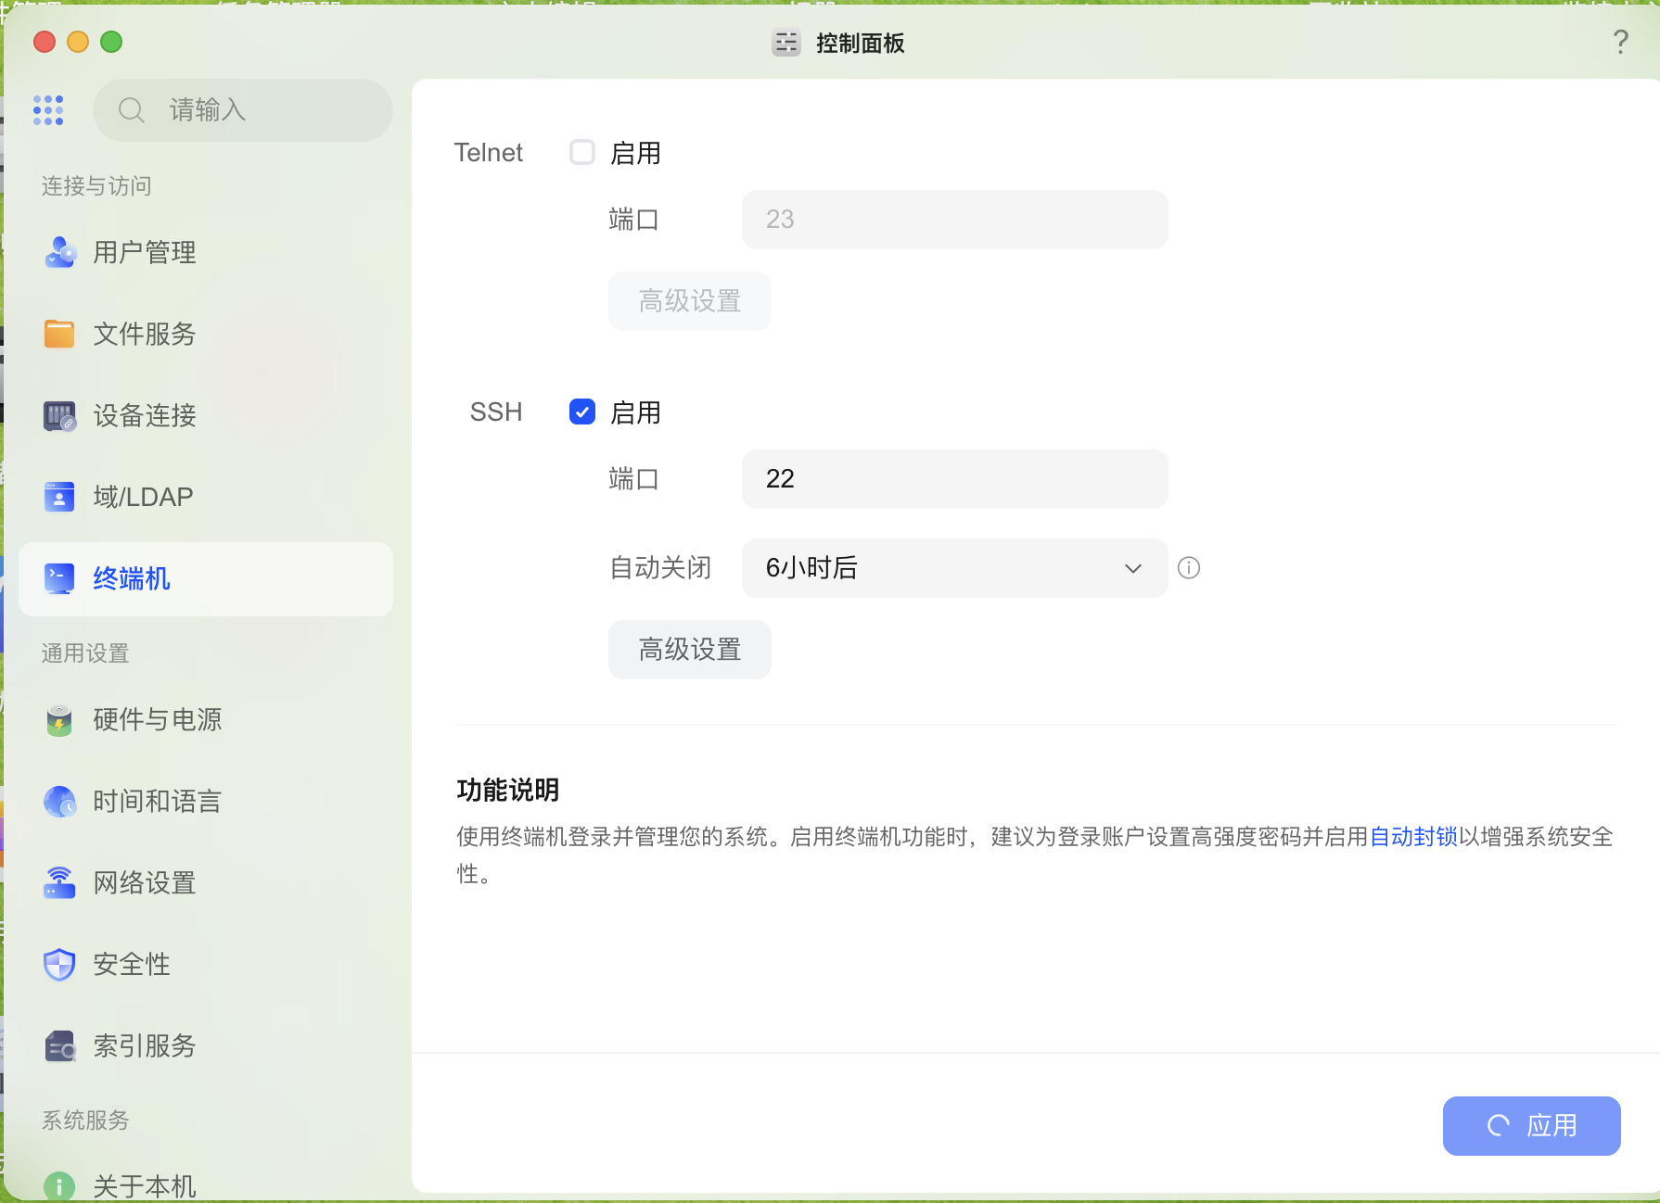Follow the 自动封锁 link
The height and width of the screenshot is (1203, 1660).
[x=1413, y=837]
